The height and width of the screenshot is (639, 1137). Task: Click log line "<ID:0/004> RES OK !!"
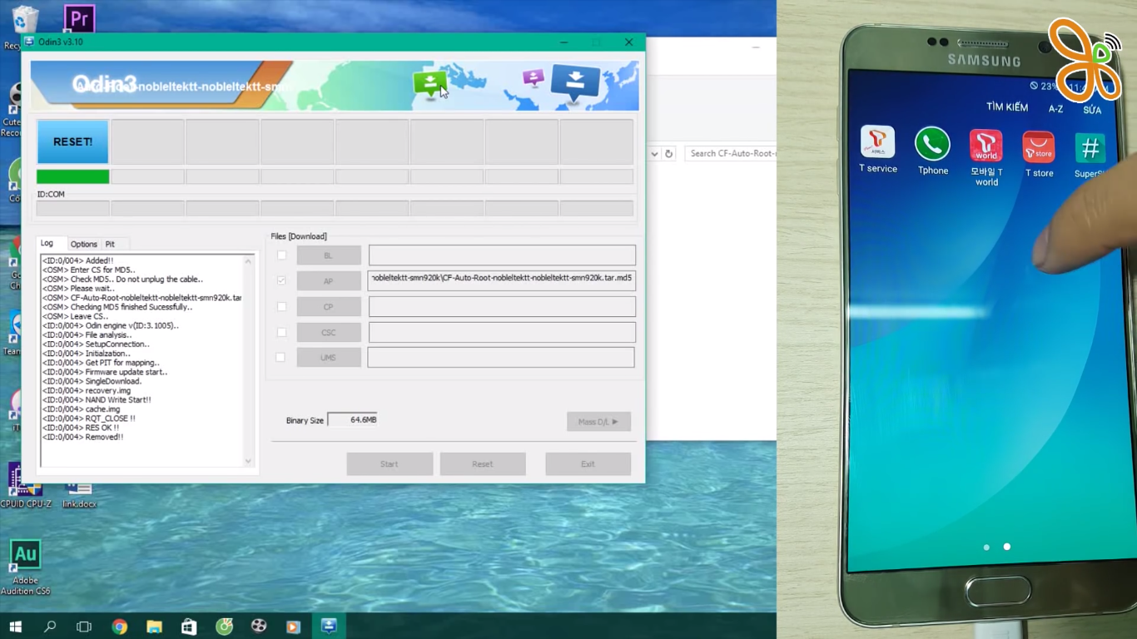pyautogui.click(x=81, y=428)
